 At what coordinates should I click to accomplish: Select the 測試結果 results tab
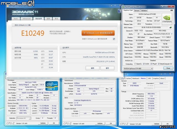(38, 19)
